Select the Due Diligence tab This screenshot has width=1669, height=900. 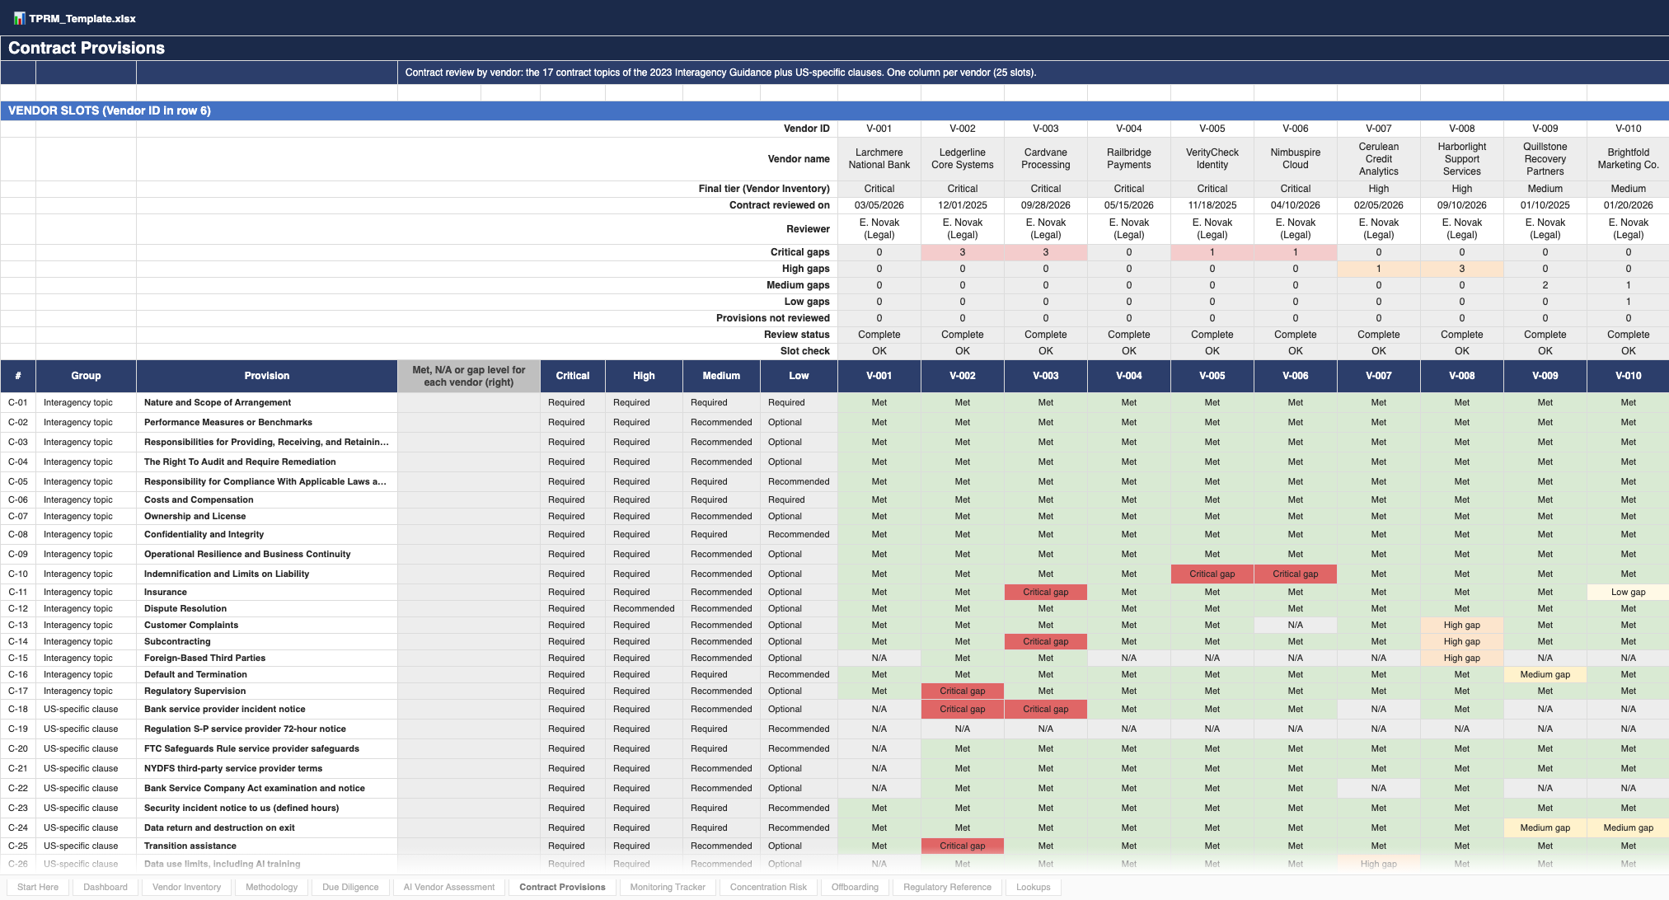click(x=351, y=887)
